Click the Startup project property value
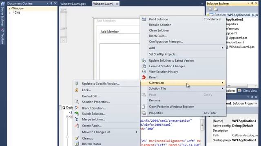261x146 pixels. click(244, 140)
